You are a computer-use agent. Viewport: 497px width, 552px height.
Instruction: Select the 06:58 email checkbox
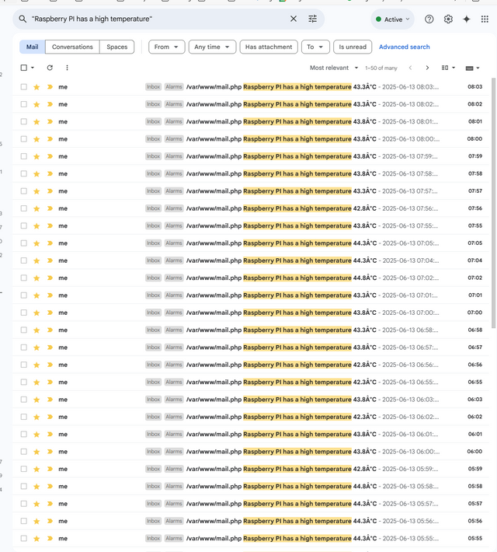coord(23,330)
